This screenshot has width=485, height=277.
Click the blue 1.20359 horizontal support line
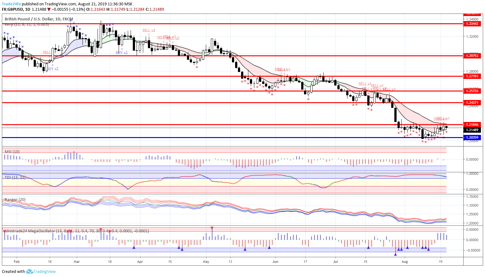pyautogui.click(x=232, y=137)
